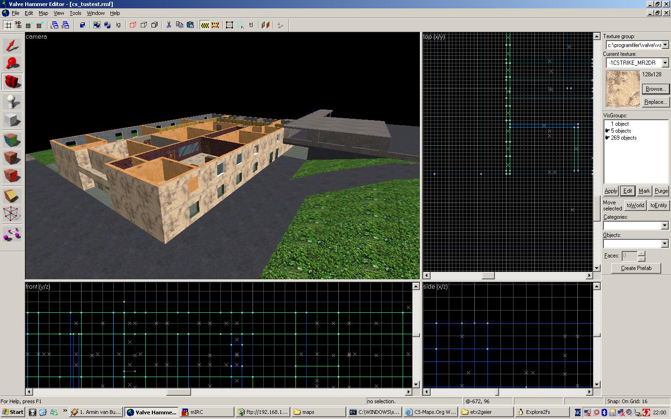Click the sand texture preview swatch
The width and height of the screenshot is (671, 419).
click(x=623, y=89)
